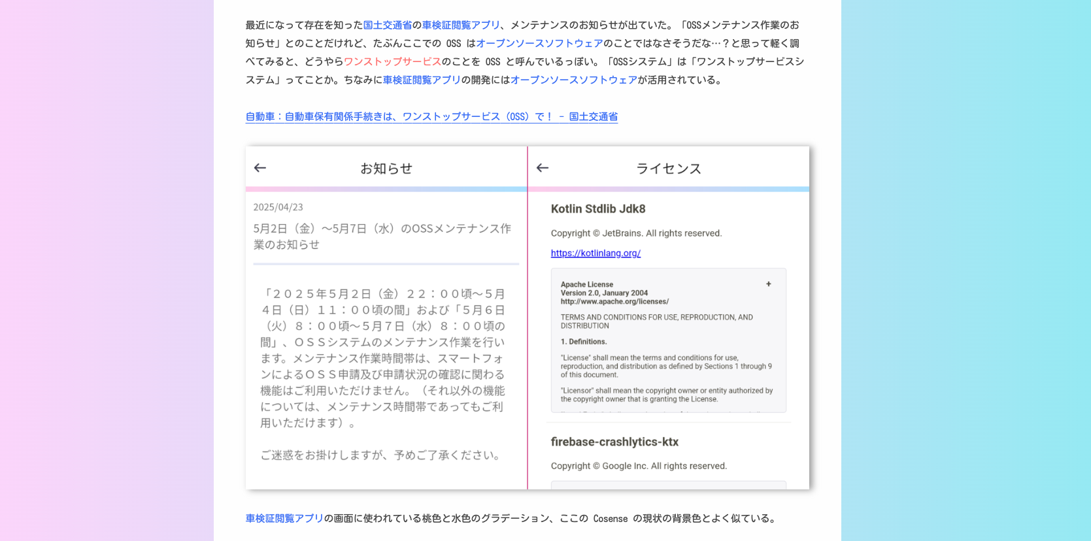Open the 国土交通省 link in the first paragraph
Image resolution: width=1091 pixels, height=541 pixels.
pyautogui.click(x=388, y=25)
